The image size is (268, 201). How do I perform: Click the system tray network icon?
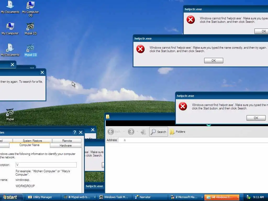[x=248, y=197]
